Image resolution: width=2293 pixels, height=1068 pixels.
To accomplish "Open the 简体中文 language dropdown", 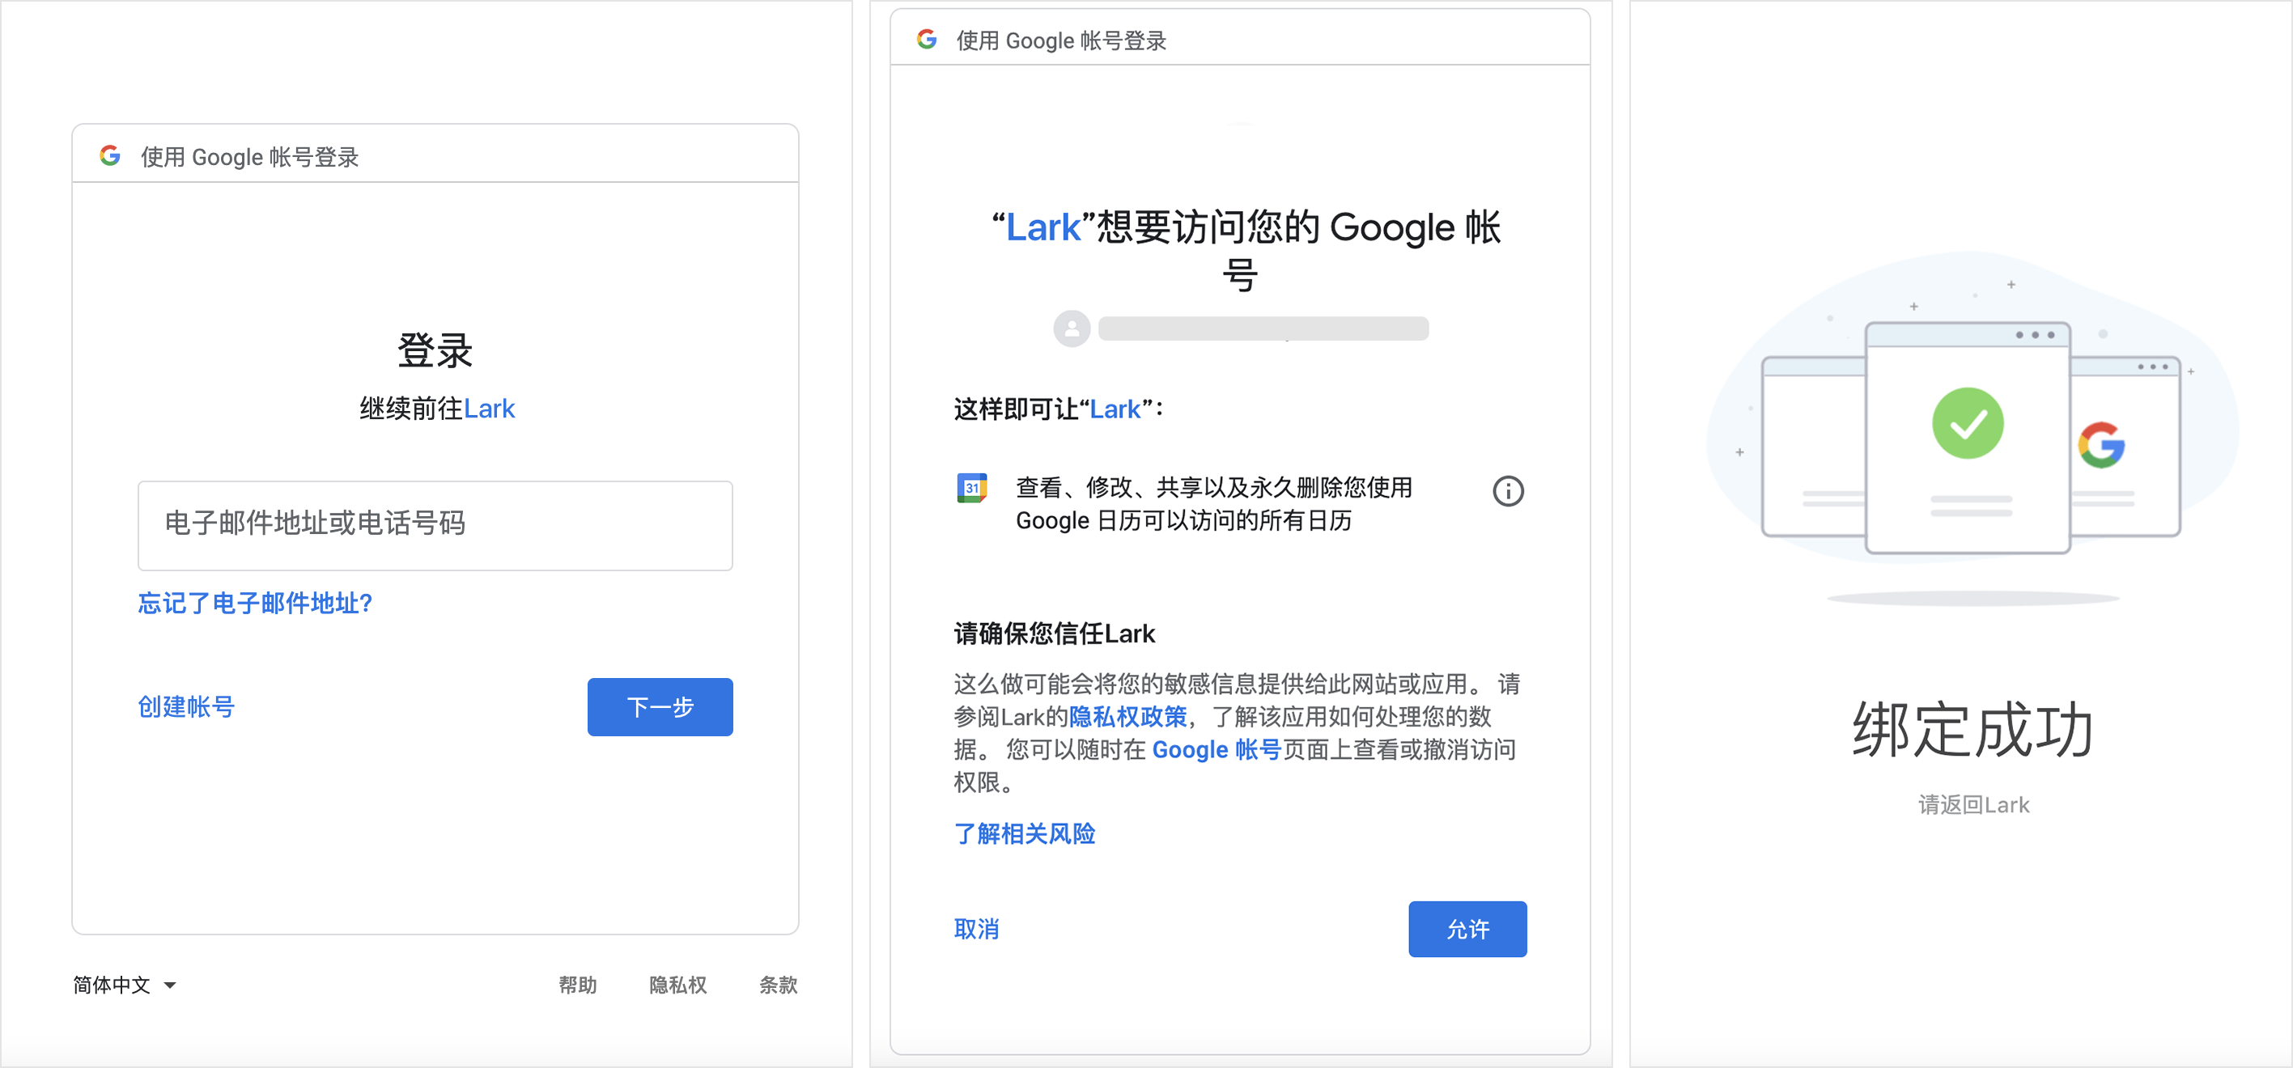I will click(x=125, y=985).
